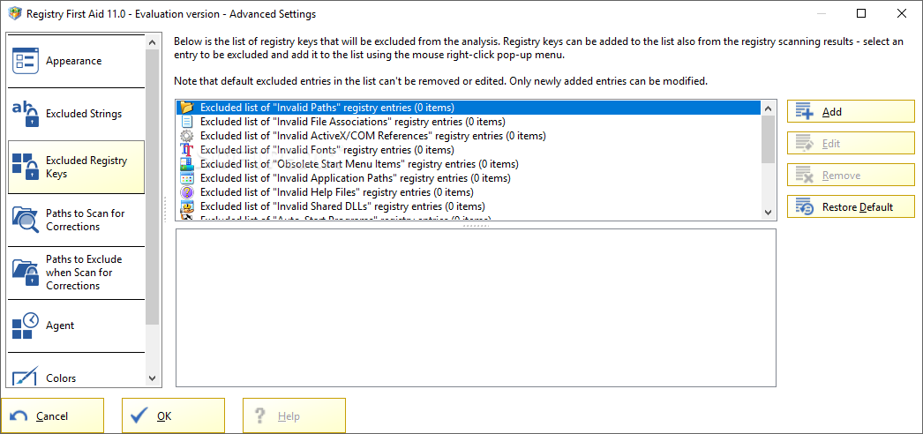Click the Colors brush icon

[x=26, y=377]
